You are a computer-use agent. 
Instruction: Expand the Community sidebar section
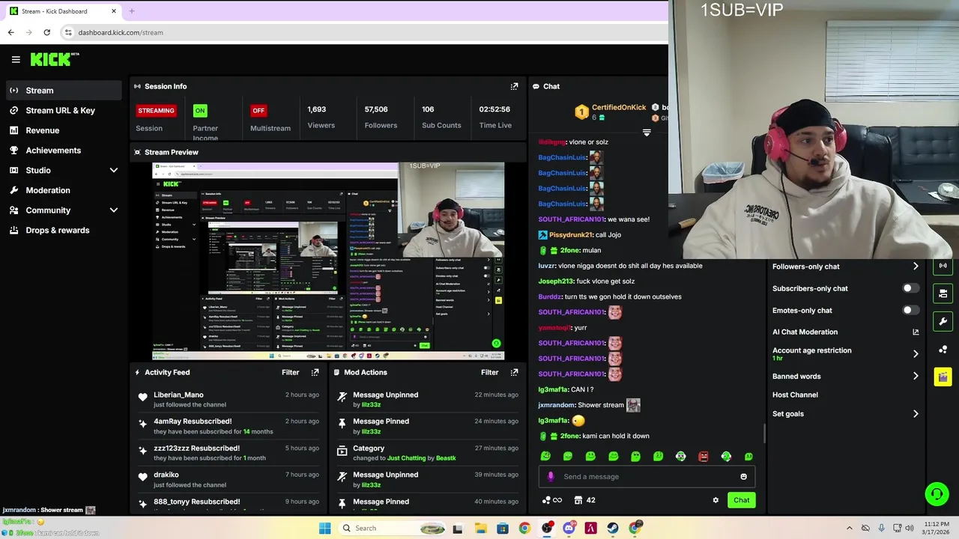(114, 210)
